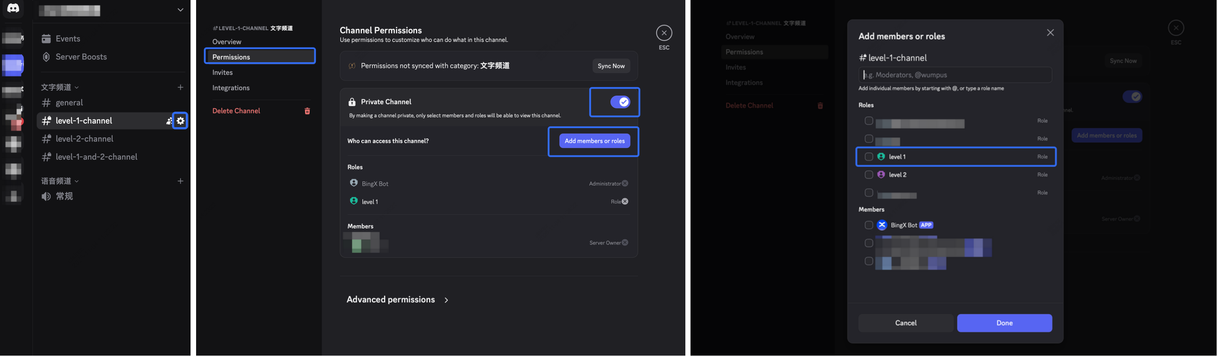Switch to Integrations settings tab
This screenshot has height=356, width=1217.
231,88
